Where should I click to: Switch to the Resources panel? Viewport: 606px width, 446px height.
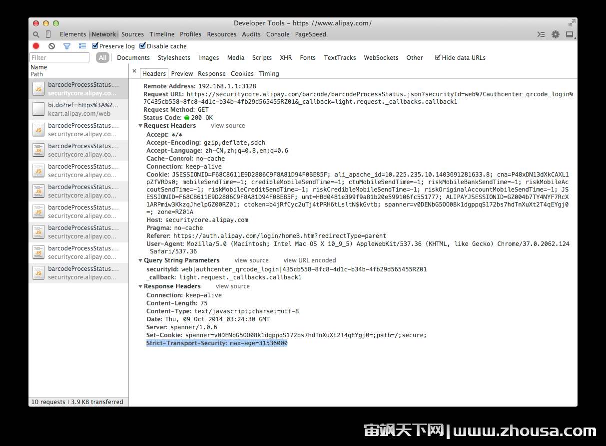[222, 34]
